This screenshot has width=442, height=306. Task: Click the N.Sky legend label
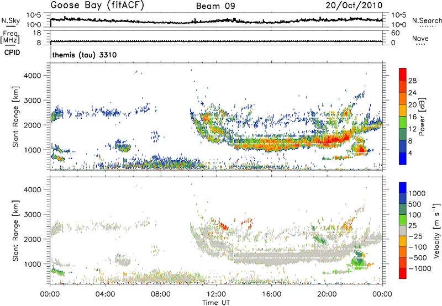[x=10, y=20]
